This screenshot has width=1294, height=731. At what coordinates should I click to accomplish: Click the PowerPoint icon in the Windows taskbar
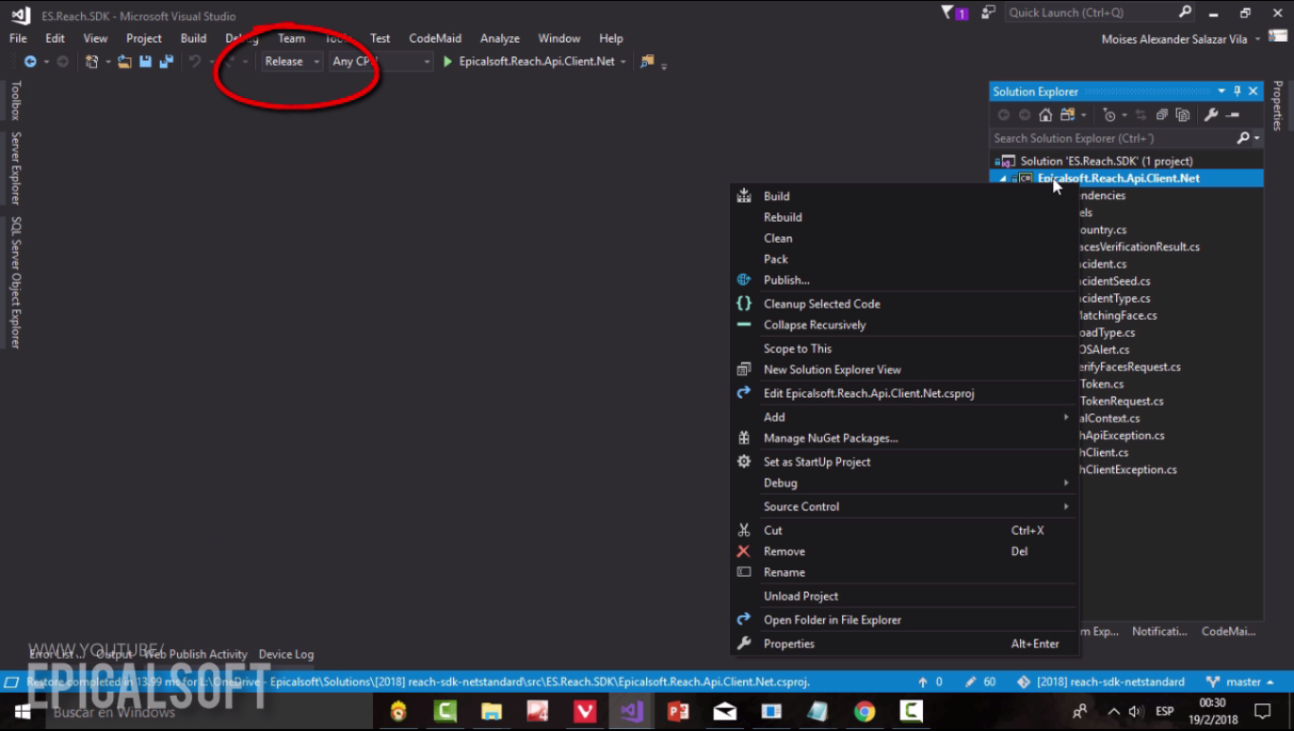pyautogui.click(x=677, y=711)
